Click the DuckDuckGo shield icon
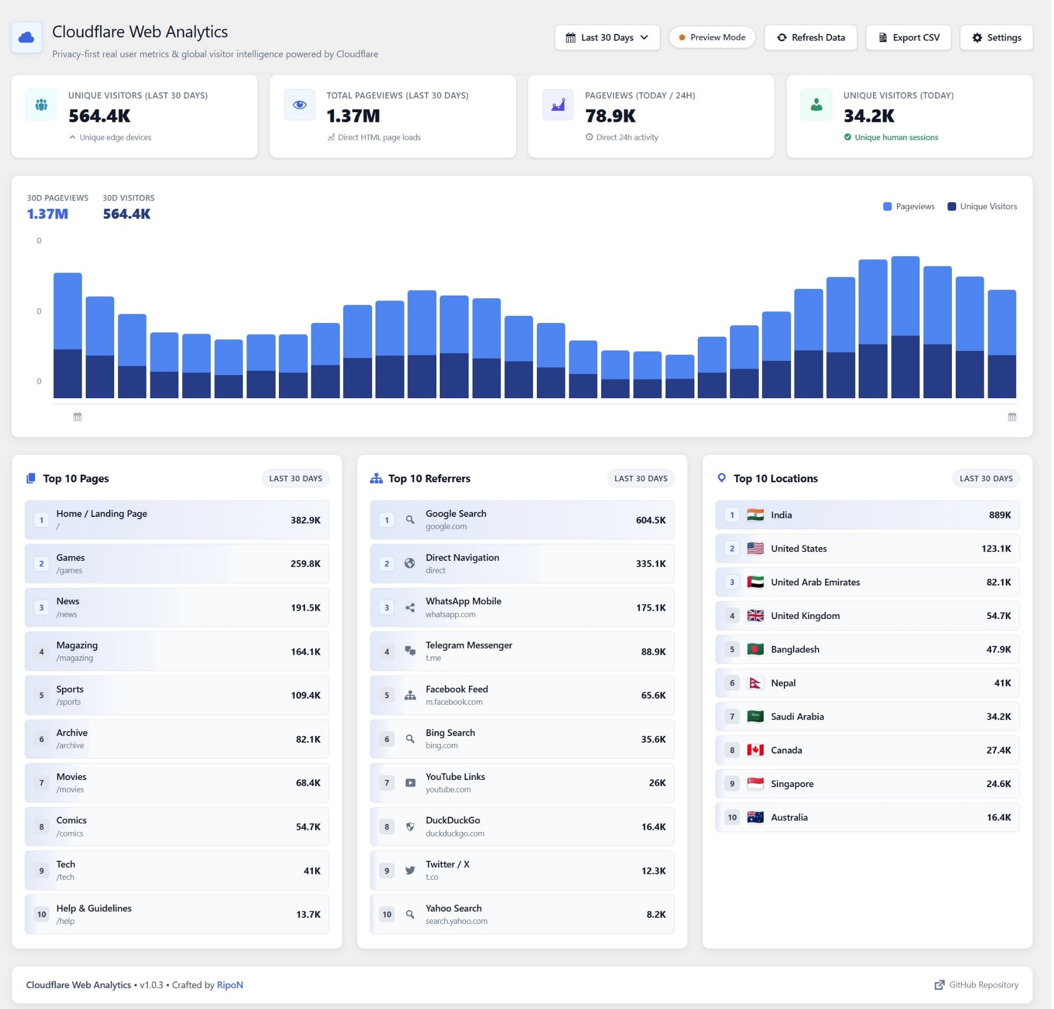The width and height of the screenshot is (1054, 1009). click(410, 827)
